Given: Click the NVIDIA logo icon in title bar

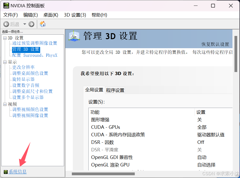Looking at the screenshot, I should click(6, 6).
